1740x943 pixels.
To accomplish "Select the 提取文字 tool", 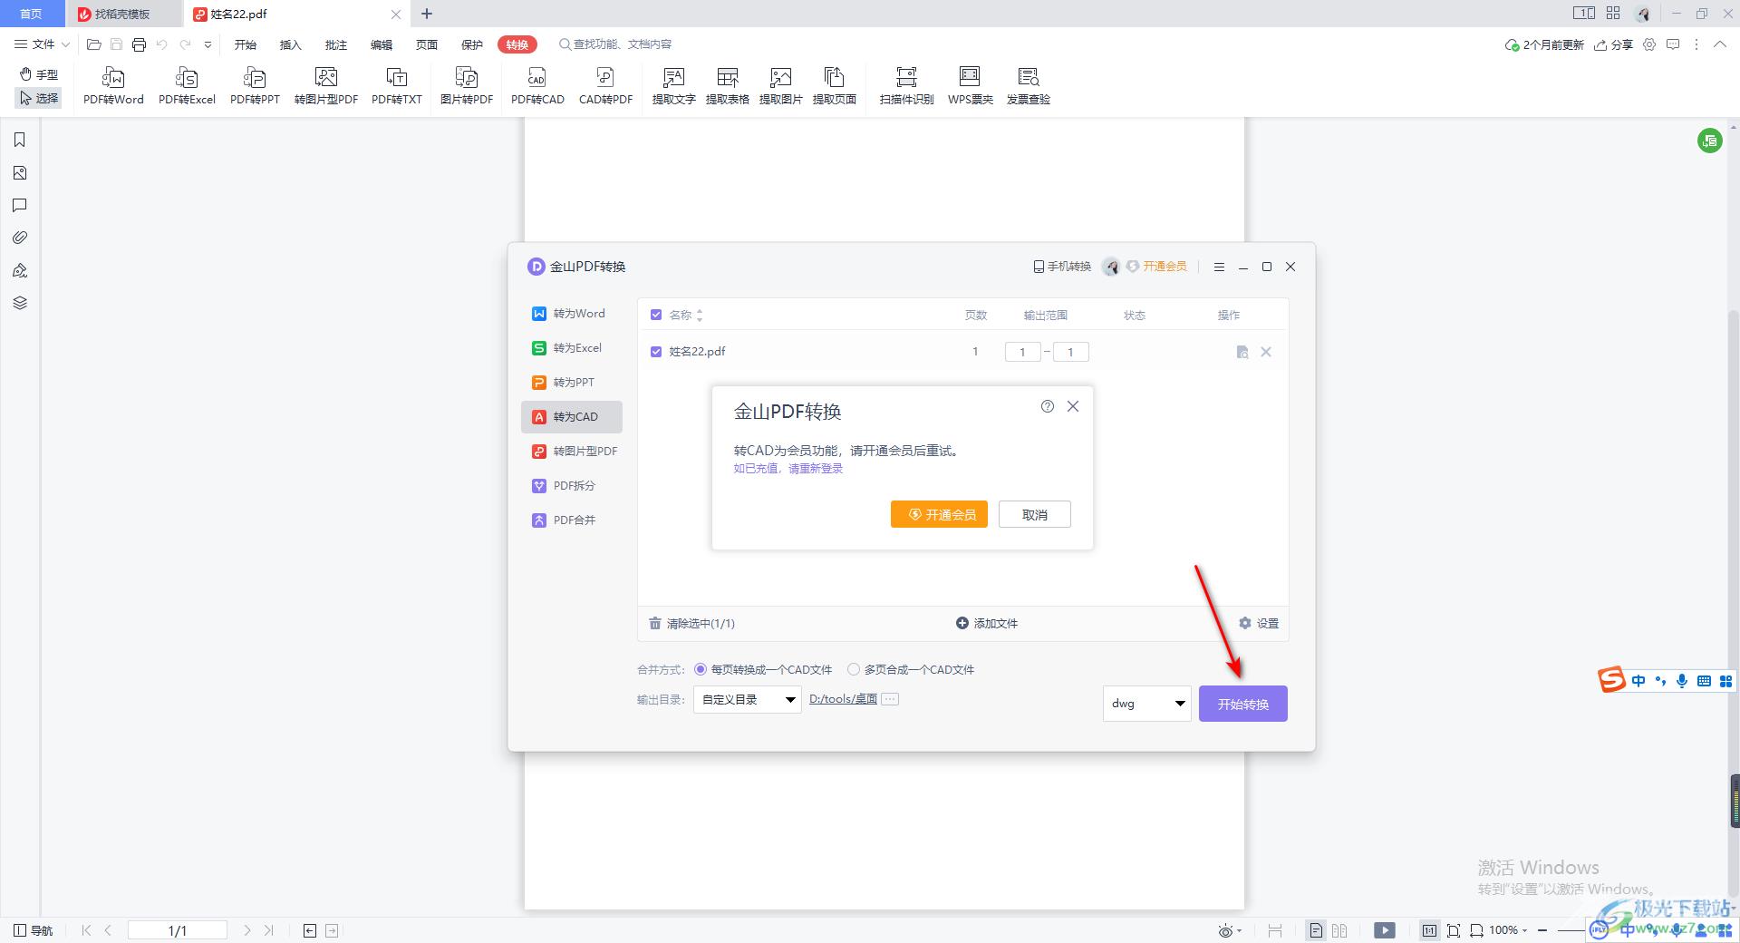I will click(673, 86).
